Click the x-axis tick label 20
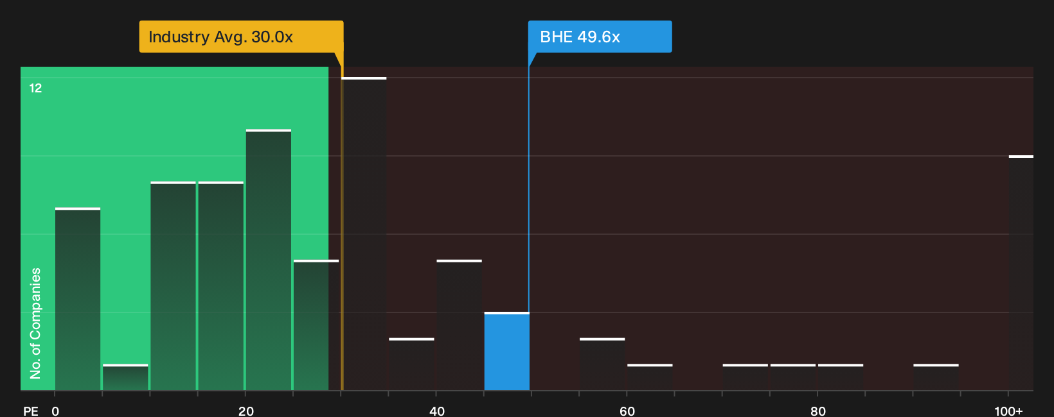The width and height of the screenshot is (1054, 417). [246, 411]
